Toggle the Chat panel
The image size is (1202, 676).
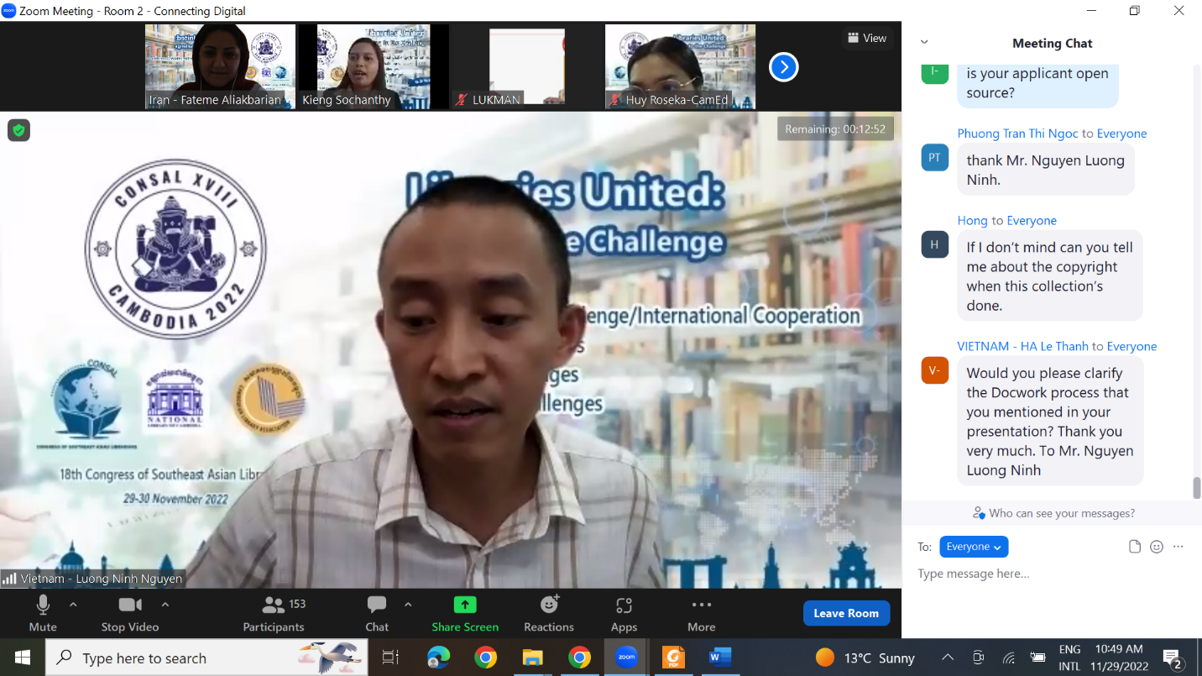pyautogui.click(x=377, y=613)
